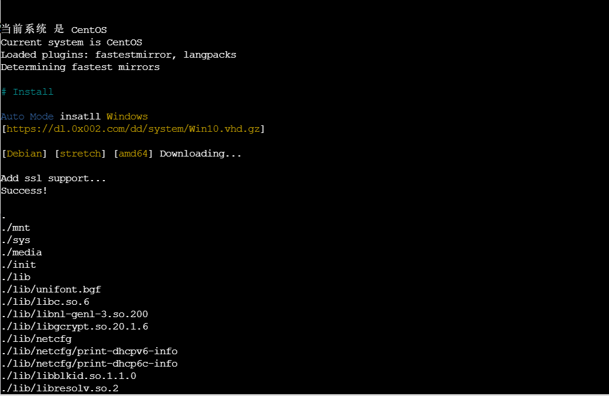
Task: Click the yellow "Windows" word
Action: [x=127, y=117]
